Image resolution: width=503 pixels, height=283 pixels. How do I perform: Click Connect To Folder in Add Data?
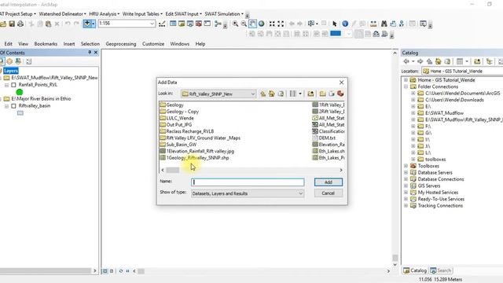click(310, 94)
